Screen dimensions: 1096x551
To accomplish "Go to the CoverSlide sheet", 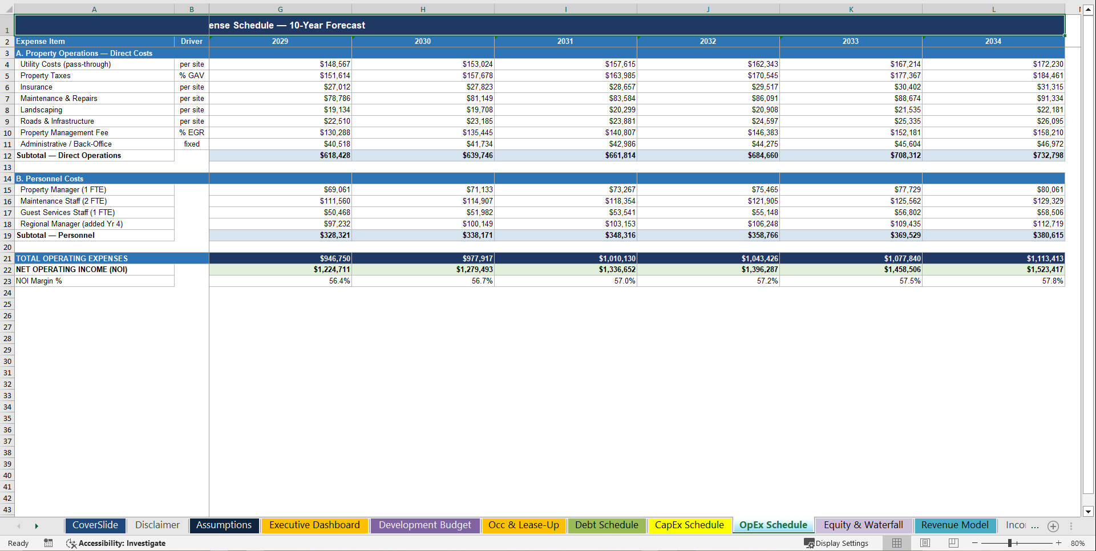I will click(x=95, y=525).
